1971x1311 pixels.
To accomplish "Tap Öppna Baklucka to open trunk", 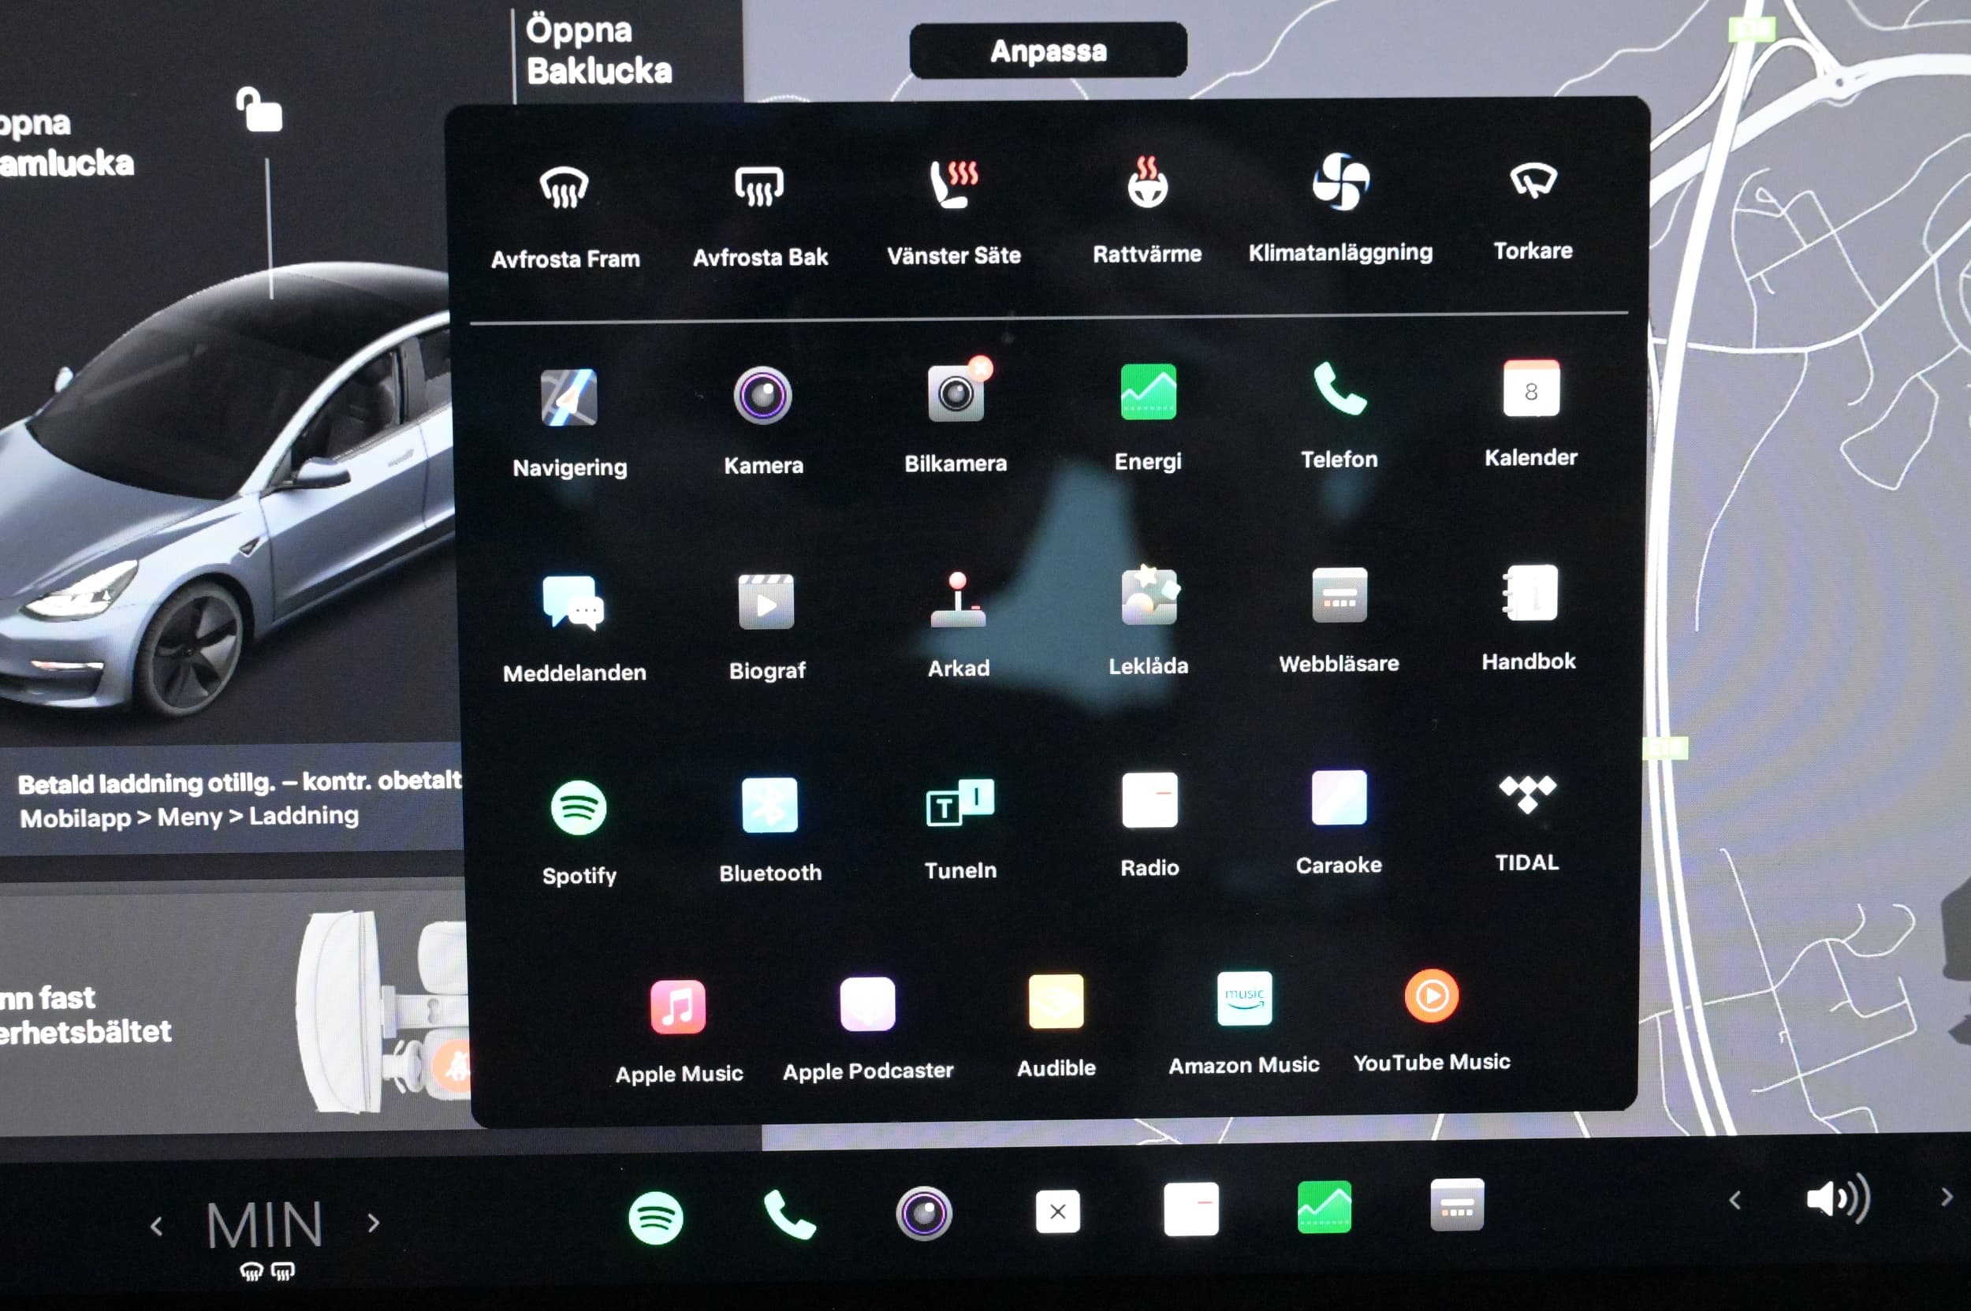I will [x=598, y=51].
